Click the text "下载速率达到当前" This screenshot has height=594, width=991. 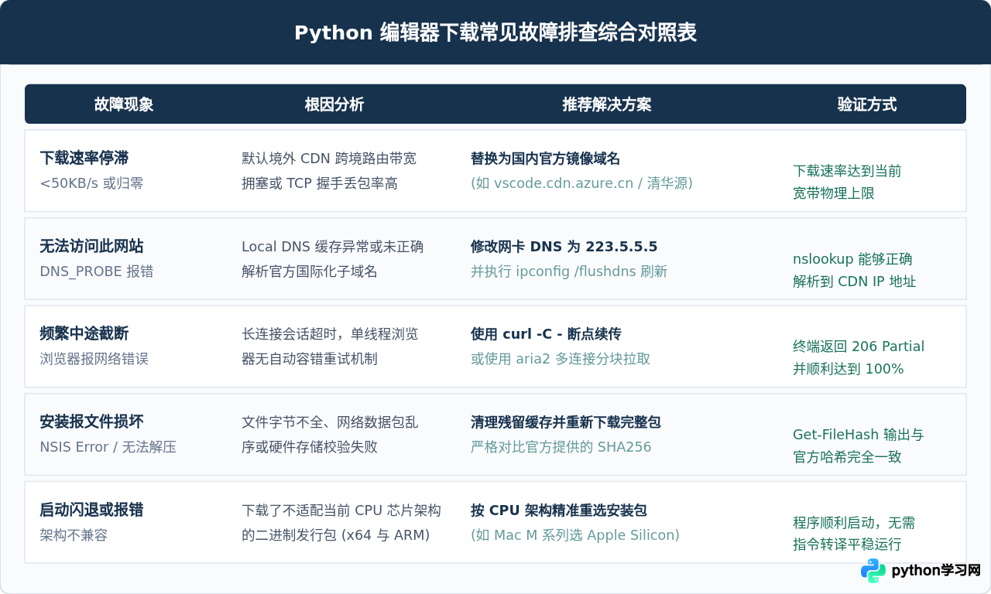(847, 171)
